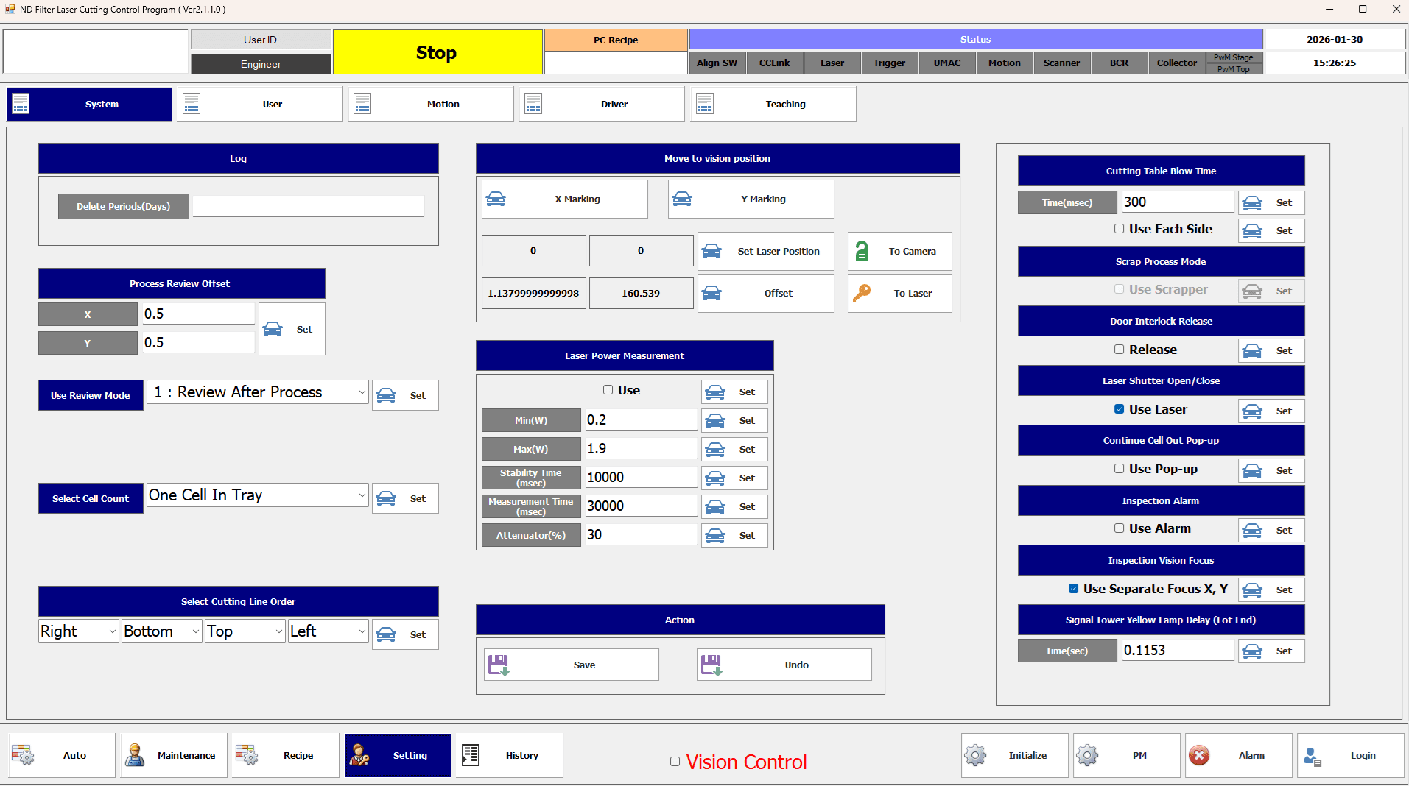Expand the Use Review Mode dropdown

361,392
